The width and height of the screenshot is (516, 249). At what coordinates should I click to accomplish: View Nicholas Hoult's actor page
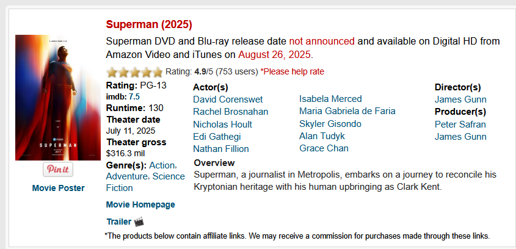pyautogui.click(x=223, y=125)
